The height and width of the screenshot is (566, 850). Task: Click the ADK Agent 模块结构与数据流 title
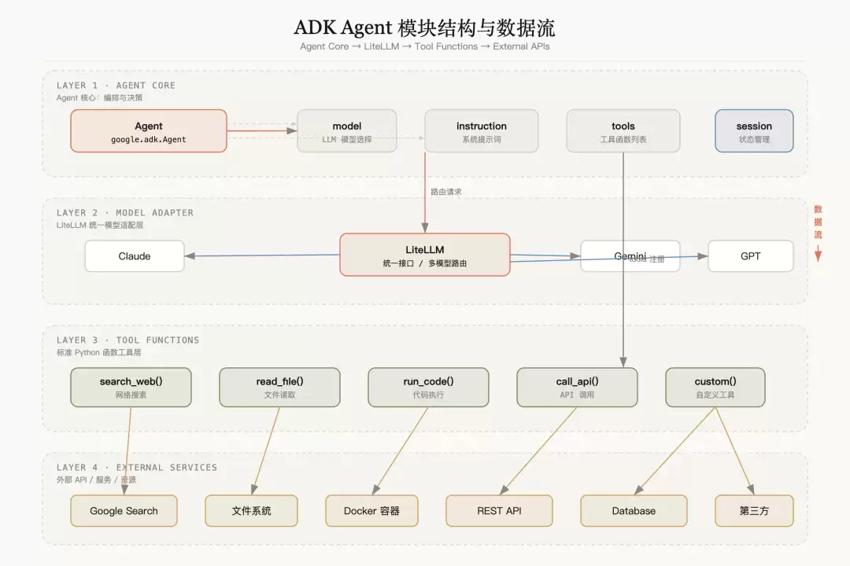tap(424, 28)
